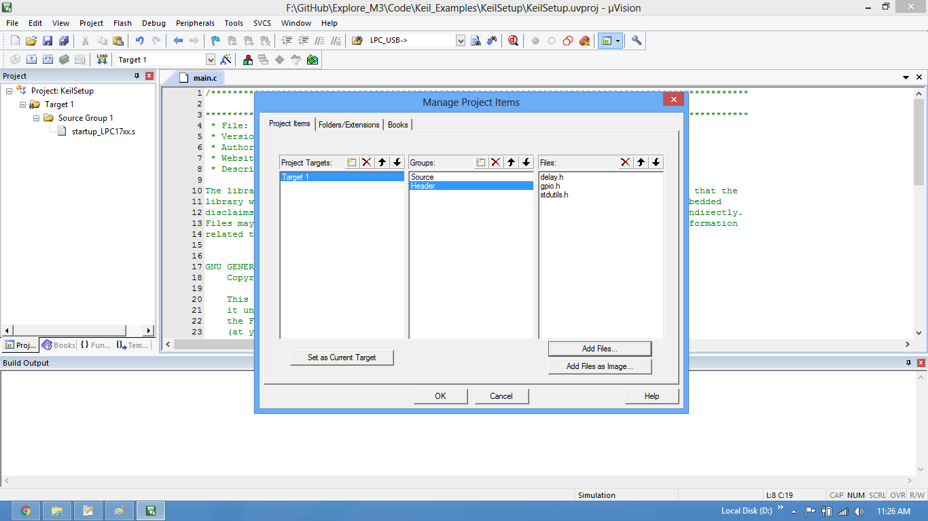Delete selected file from Files list

(x=625, y=163)
